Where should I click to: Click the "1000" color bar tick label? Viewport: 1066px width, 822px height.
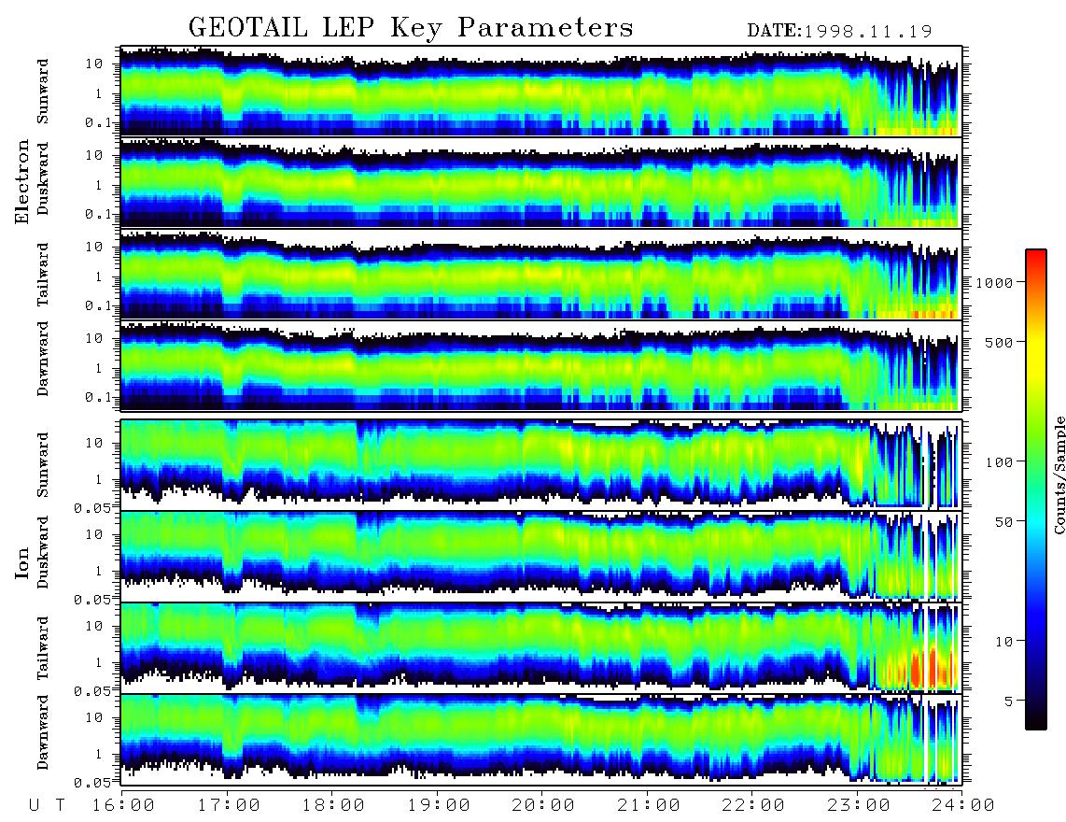pos(994,282)
